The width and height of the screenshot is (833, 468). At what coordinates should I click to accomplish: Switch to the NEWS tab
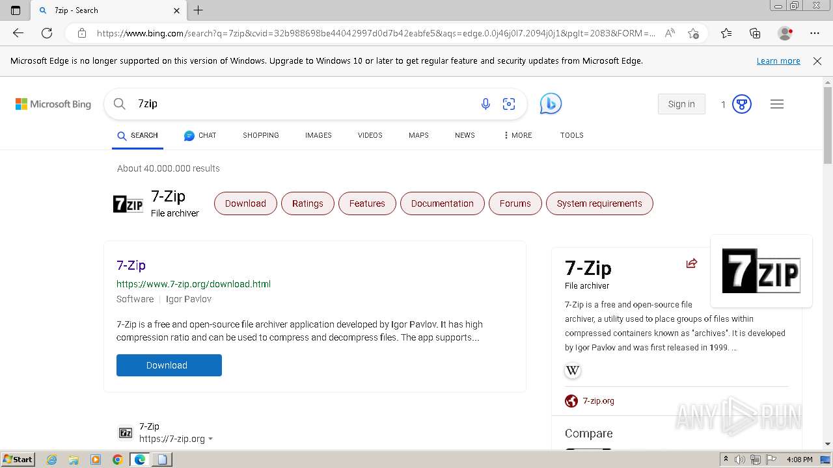(x=465, y=135)
